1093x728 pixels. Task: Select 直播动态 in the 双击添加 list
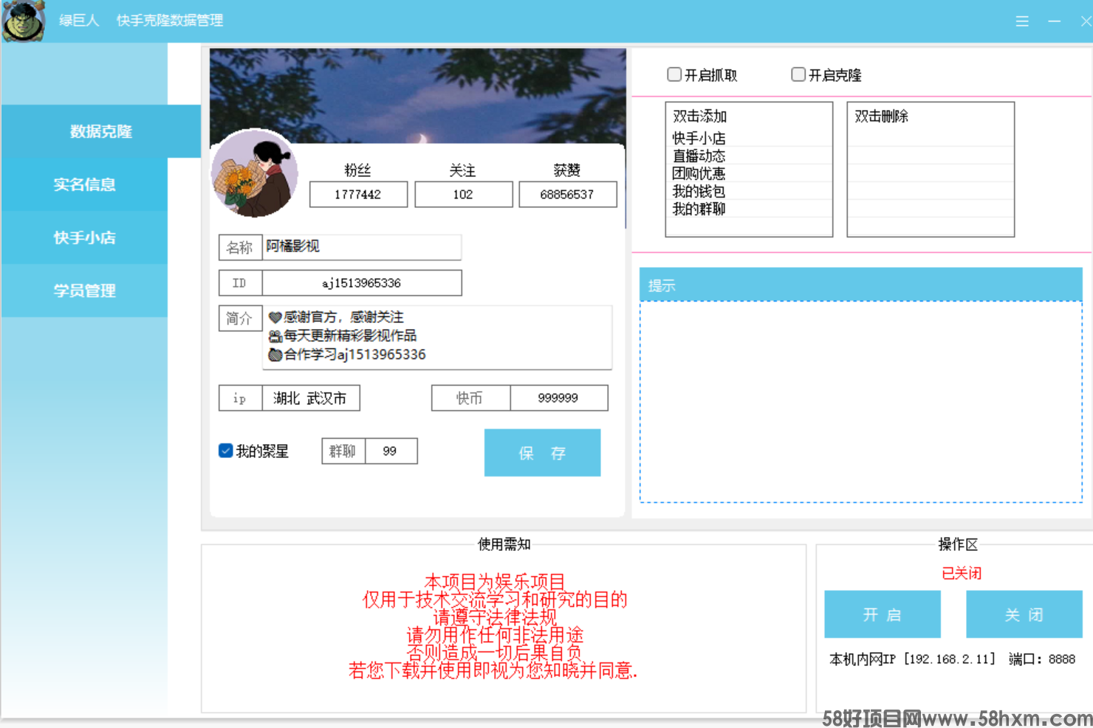coord(749,156)
